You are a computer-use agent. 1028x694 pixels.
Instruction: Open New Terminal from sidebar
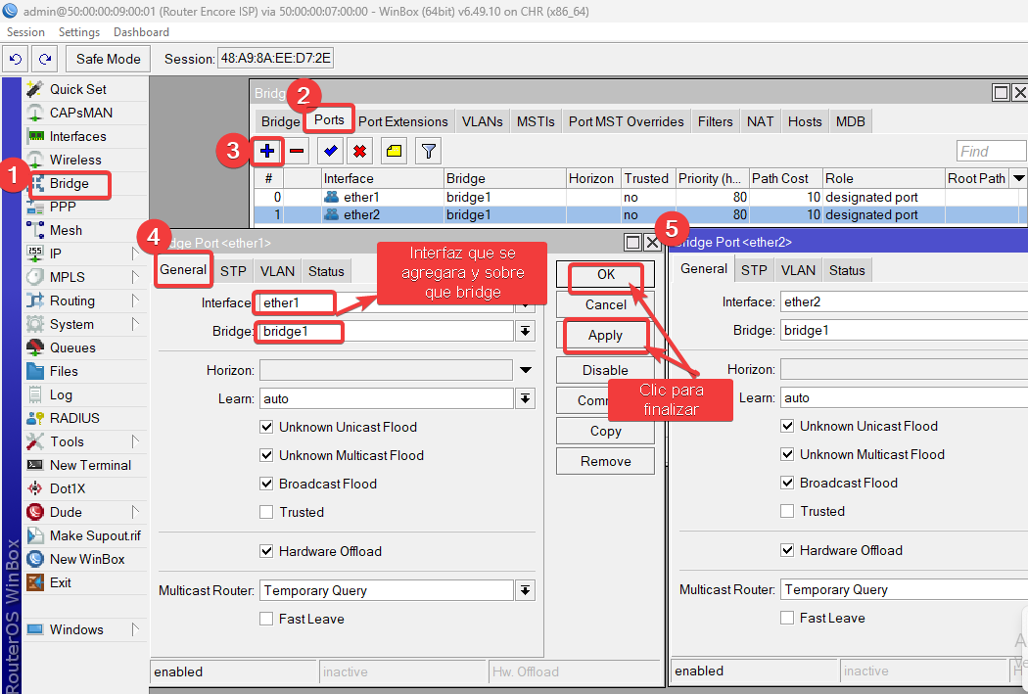(90, 465)
